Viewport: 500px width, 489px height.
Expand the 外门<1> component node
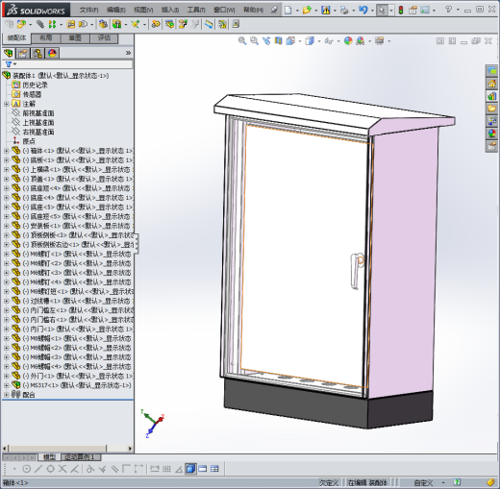[6, 376]
